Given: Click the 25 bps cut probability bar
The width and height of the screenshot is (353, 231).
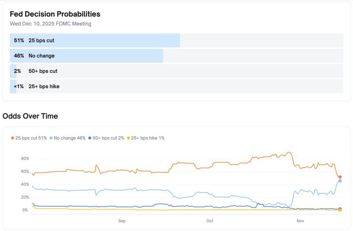Looking at the screenshot, I should pos(95,40).
